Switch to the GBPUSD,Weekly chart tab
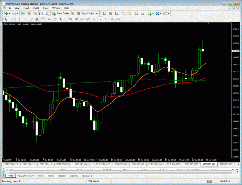242x185 pixels. tap(83, 164)
